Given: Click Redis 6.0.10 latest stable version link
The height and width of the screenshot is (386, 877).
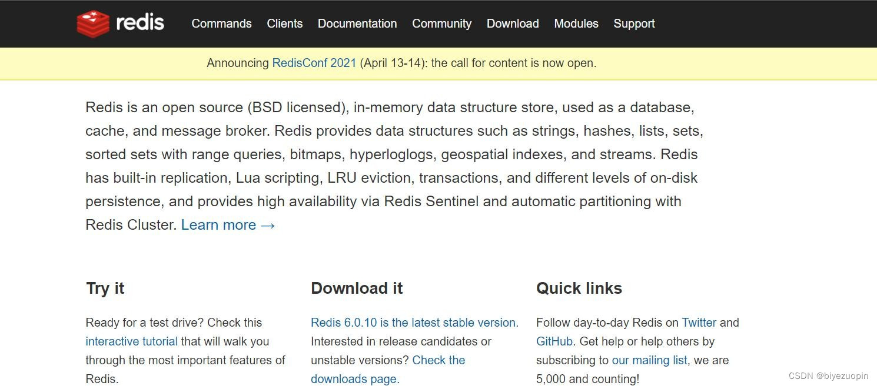Looking at the screenshot, I should (414, 323).
